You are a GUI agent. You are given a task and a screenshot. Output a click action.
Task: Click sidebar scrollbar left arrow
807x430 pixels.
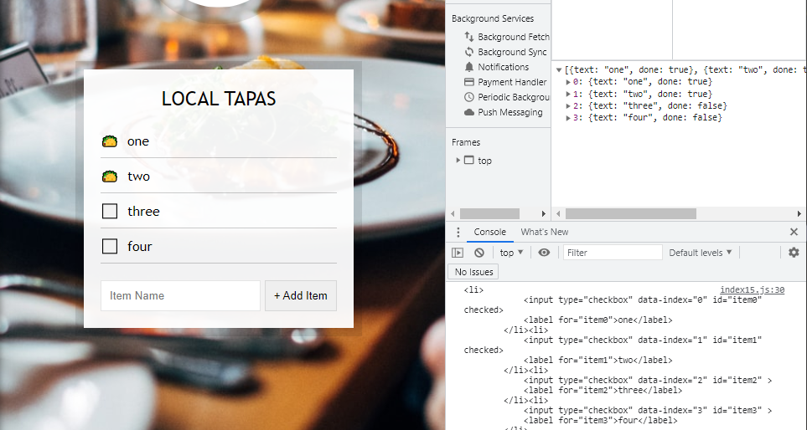(453, 213)
